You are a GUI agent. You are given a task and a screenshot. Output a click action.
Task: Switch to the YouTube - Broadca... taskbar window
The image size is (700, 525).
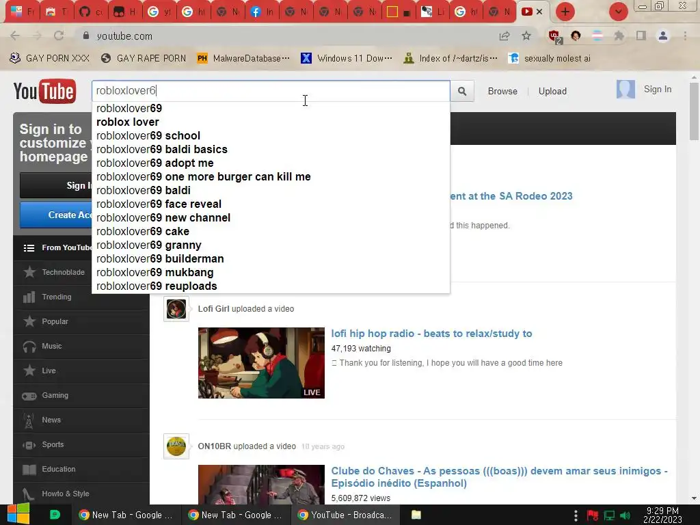click(345, 515)
